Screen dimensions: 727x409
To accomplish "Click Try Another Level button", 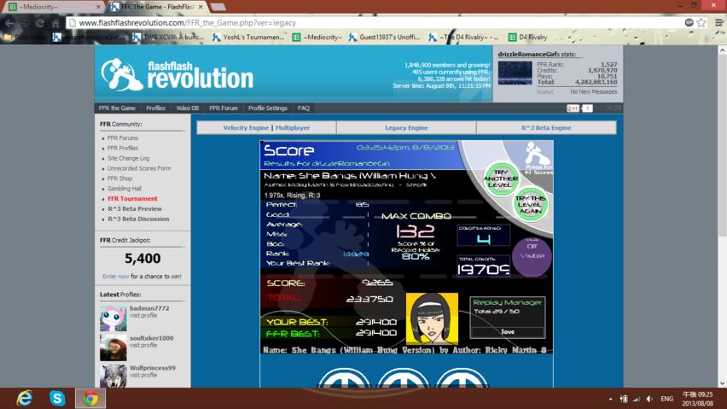I will click(x=501, y=178).
